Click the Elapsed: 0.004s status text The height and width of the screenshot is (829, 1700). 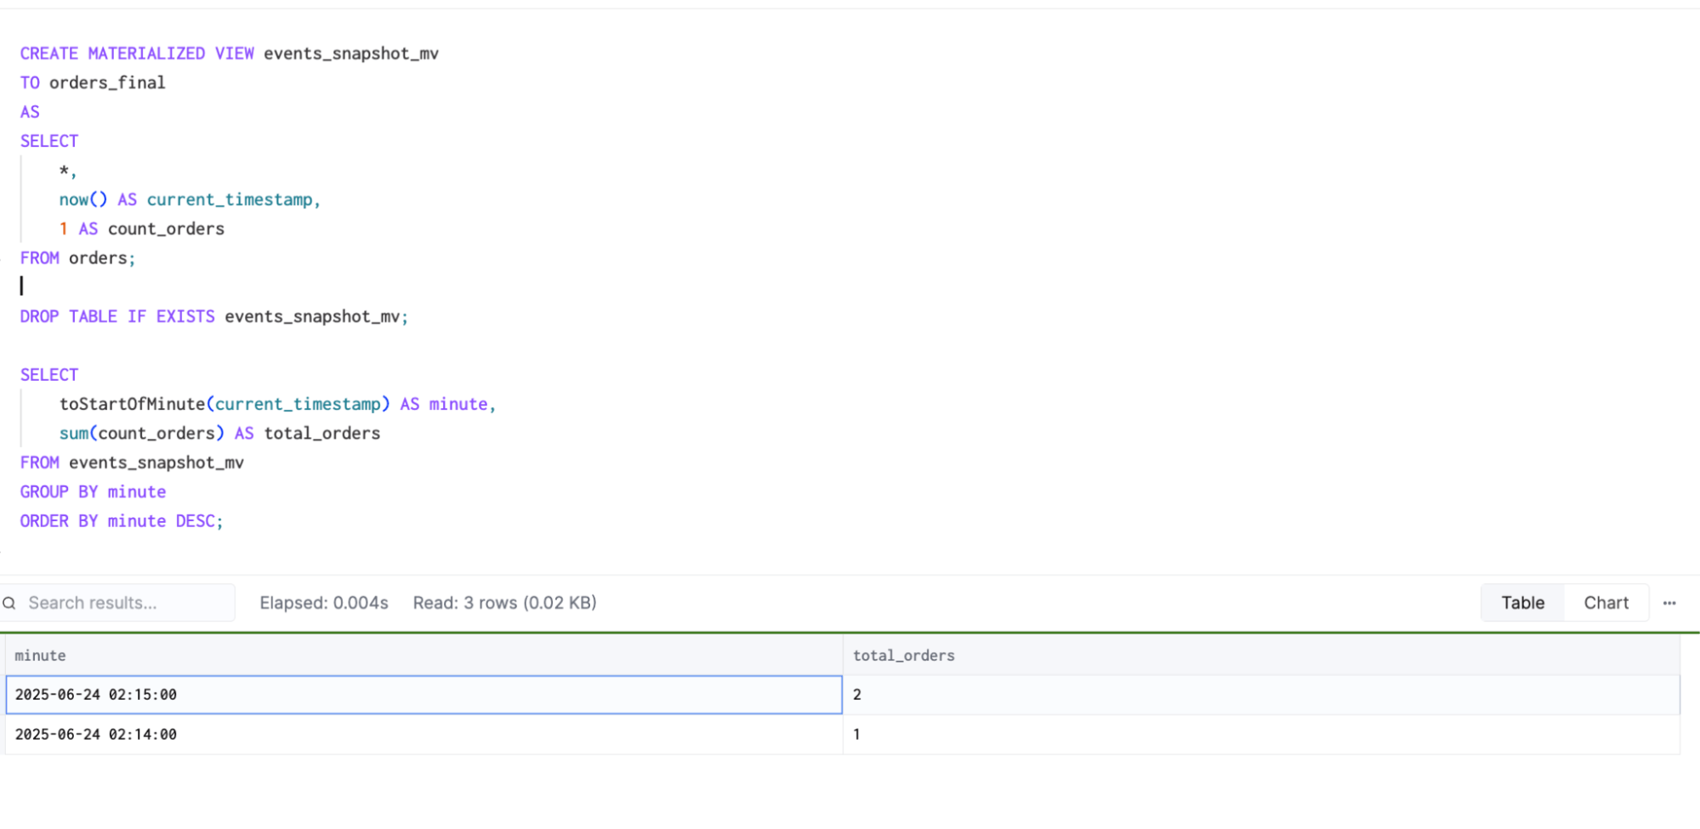pos(324,603)
